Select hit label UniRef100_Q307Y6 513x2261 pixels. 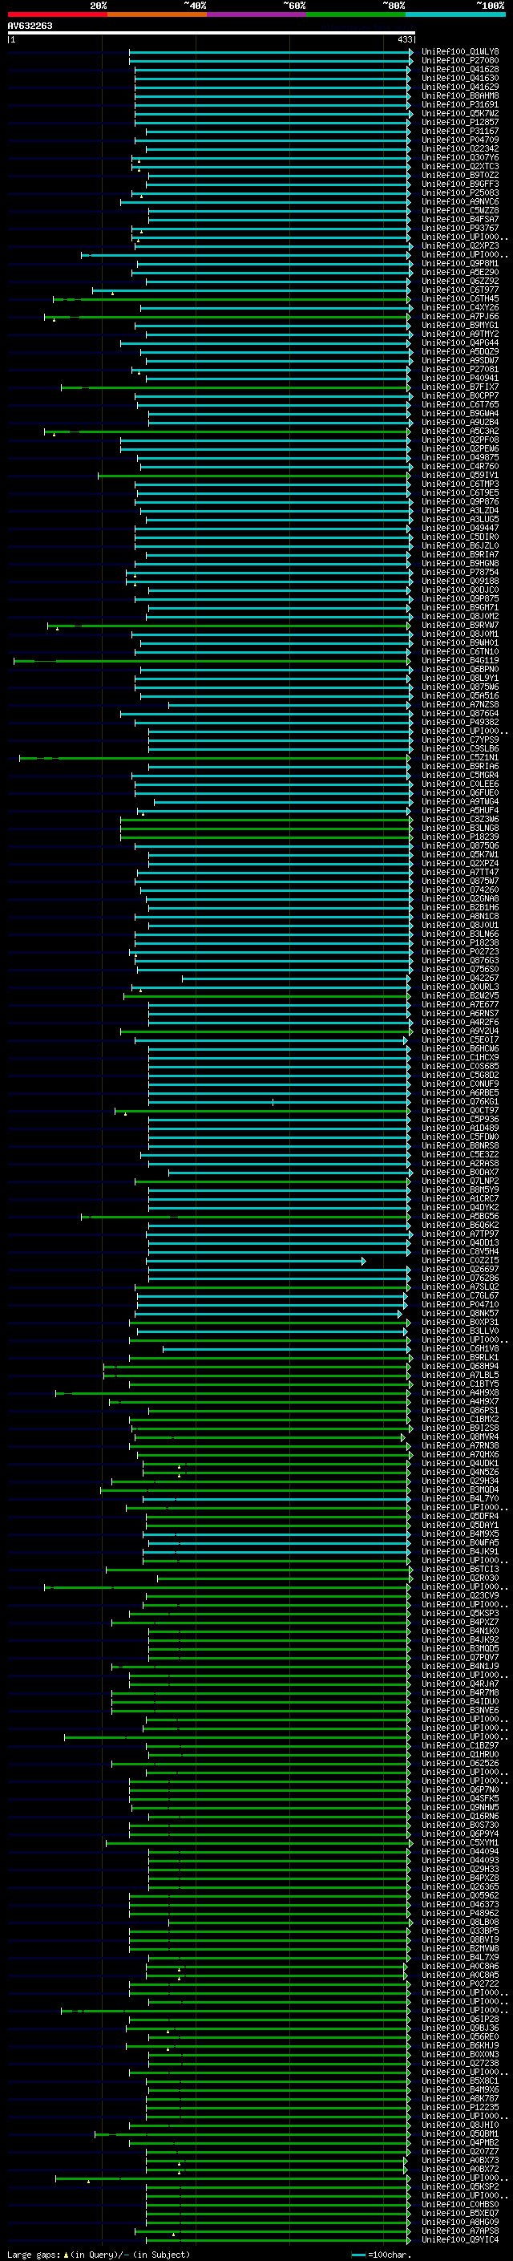460,158
